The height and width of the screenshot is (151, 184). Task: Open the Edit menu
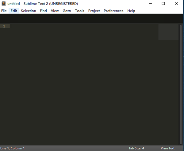click(x=14, y=11)
